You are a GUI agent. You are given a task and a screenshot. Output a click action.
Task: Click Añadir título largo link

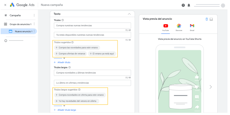click(x=65, y=110)
